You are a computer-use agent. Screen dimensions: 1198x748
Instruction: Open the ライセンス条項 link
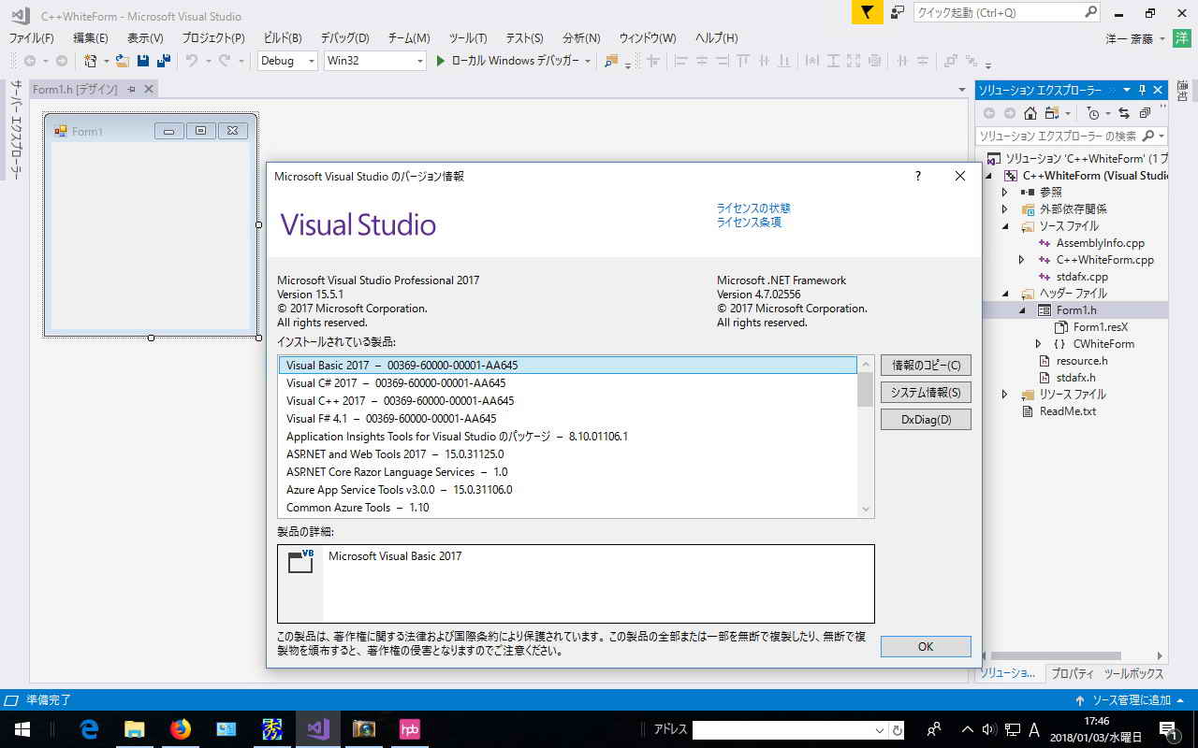tap(749, 223)
